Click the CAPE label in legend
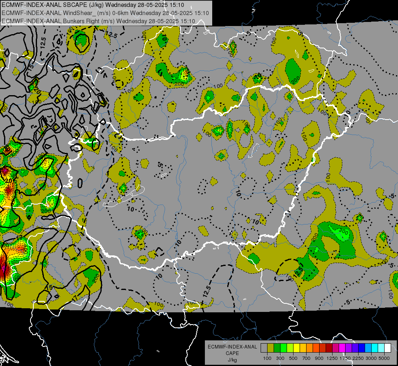The height and width of the screenshot is (366, 398). (x=232, y=353)
